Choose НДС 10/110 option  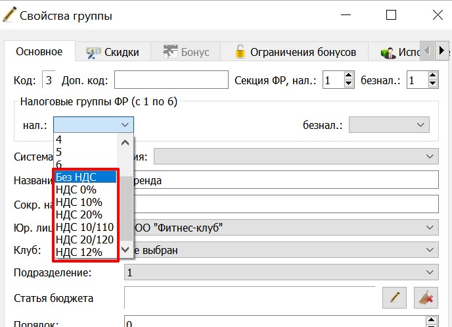pos(85,227)
